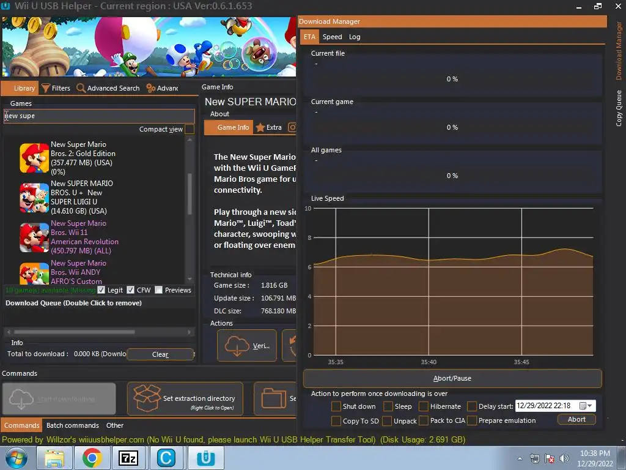Screen dimensions: 626x470
Task: Enable the Unpack checkbox
Action: pos(387,421)
